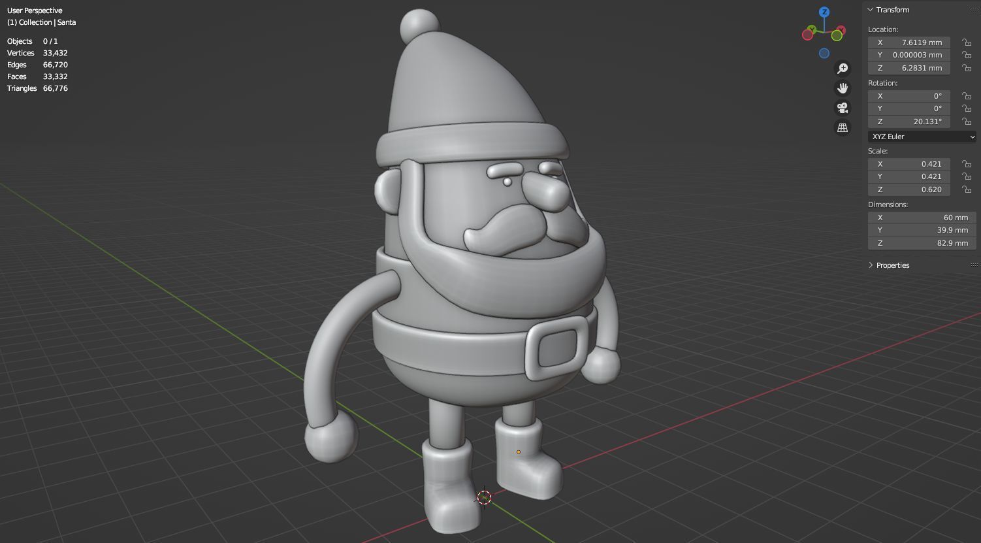Screen dimensions: 981x543
Task: Click the Rotation Z field 20.131°
Action: (909, 122)
